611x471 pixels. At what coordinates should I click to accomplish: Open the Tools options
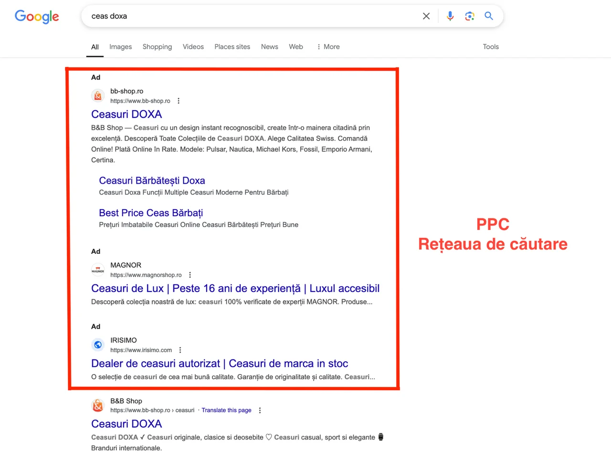(x=490, y=47)
